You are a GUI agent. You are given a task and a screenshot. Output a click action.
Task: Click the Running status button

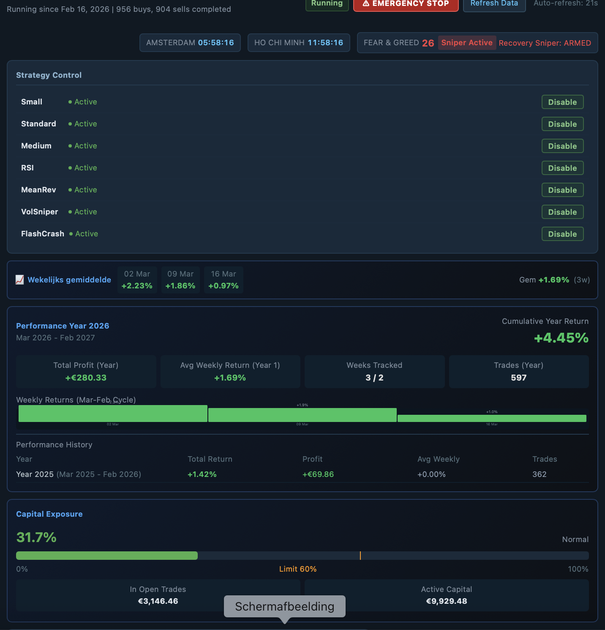point(327,3)
